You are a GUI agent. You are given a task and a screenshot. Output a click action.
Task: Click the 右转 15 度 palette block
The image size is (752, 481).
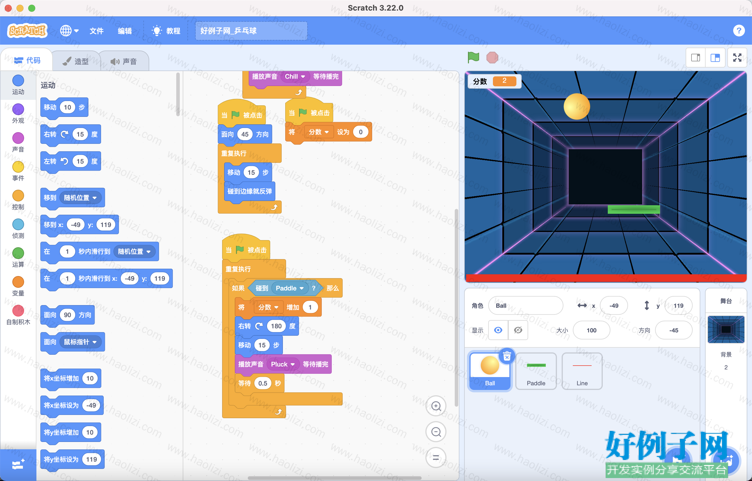[70, 134]
